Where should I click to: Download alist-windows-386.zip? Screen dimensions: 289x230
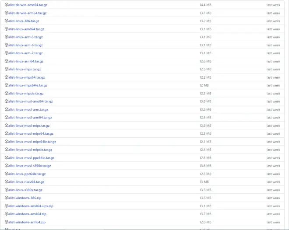25,198
